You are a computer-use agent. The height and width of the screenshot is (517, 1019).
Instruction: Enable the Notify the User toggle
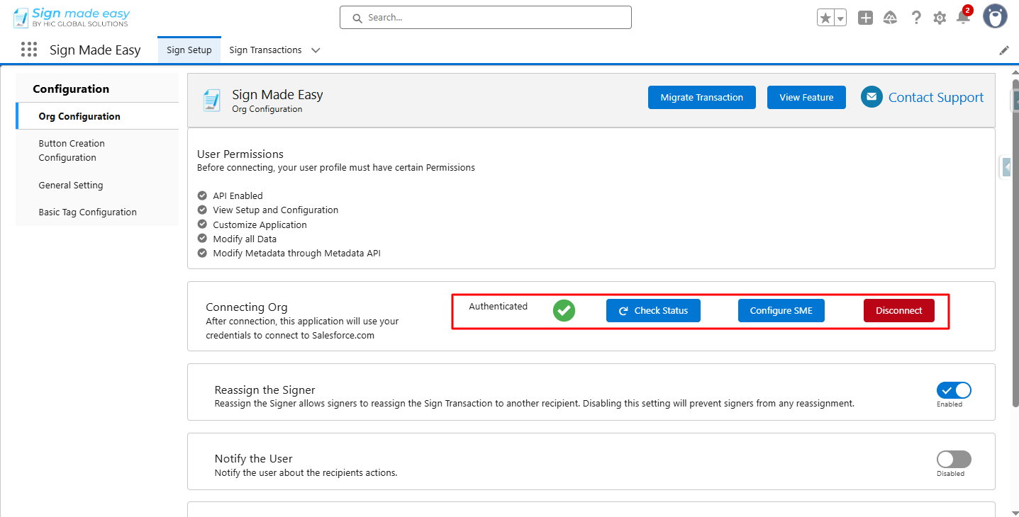click(954, 460)
